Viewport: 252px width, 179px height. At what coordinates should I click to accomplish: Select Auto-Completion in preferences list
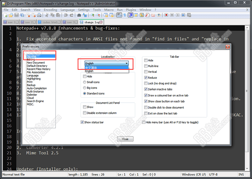point(37,88)
